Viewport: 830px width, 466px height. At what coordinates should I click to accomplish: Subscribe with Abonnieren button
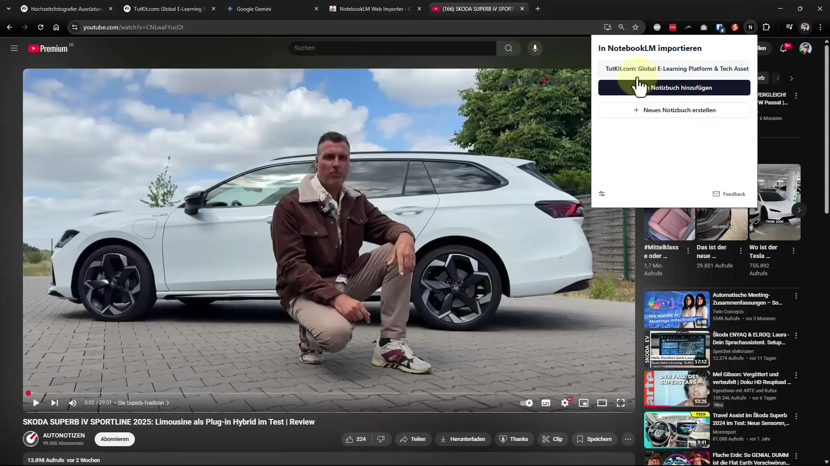click(115, 439)
